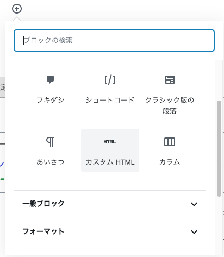Click the カラム block label

pos(170,162)
